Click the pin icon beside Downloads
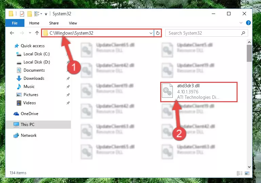This screenshot has height=183, width=261. click(68, 78)
